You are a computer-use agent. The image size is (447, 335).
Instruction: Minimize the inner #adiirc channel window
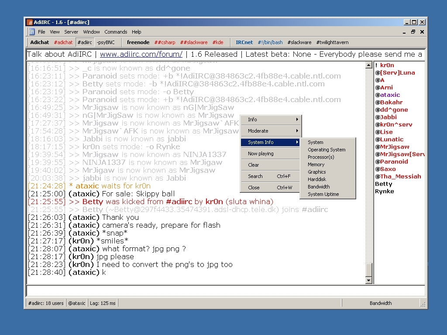(x=404, y=32)
